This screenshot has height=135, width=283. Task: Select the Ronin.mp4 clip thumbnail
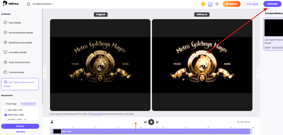(x=57, y=131)
